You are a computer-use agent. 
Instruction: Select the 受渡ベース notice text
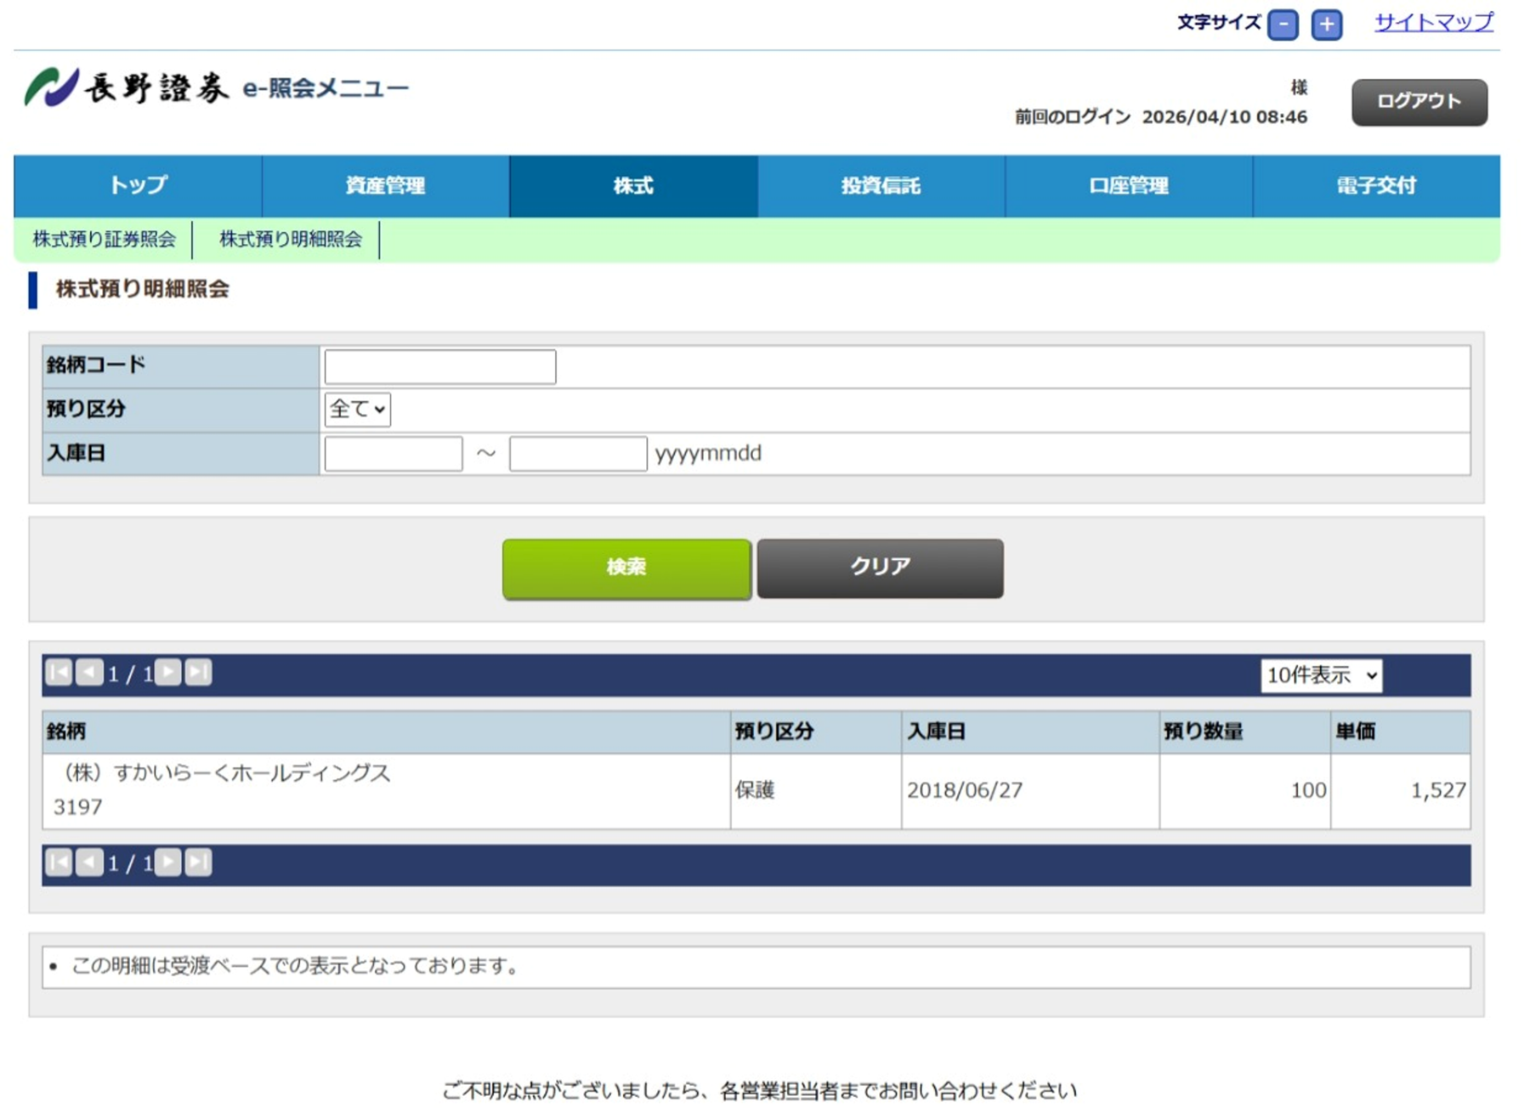[295, 966]
